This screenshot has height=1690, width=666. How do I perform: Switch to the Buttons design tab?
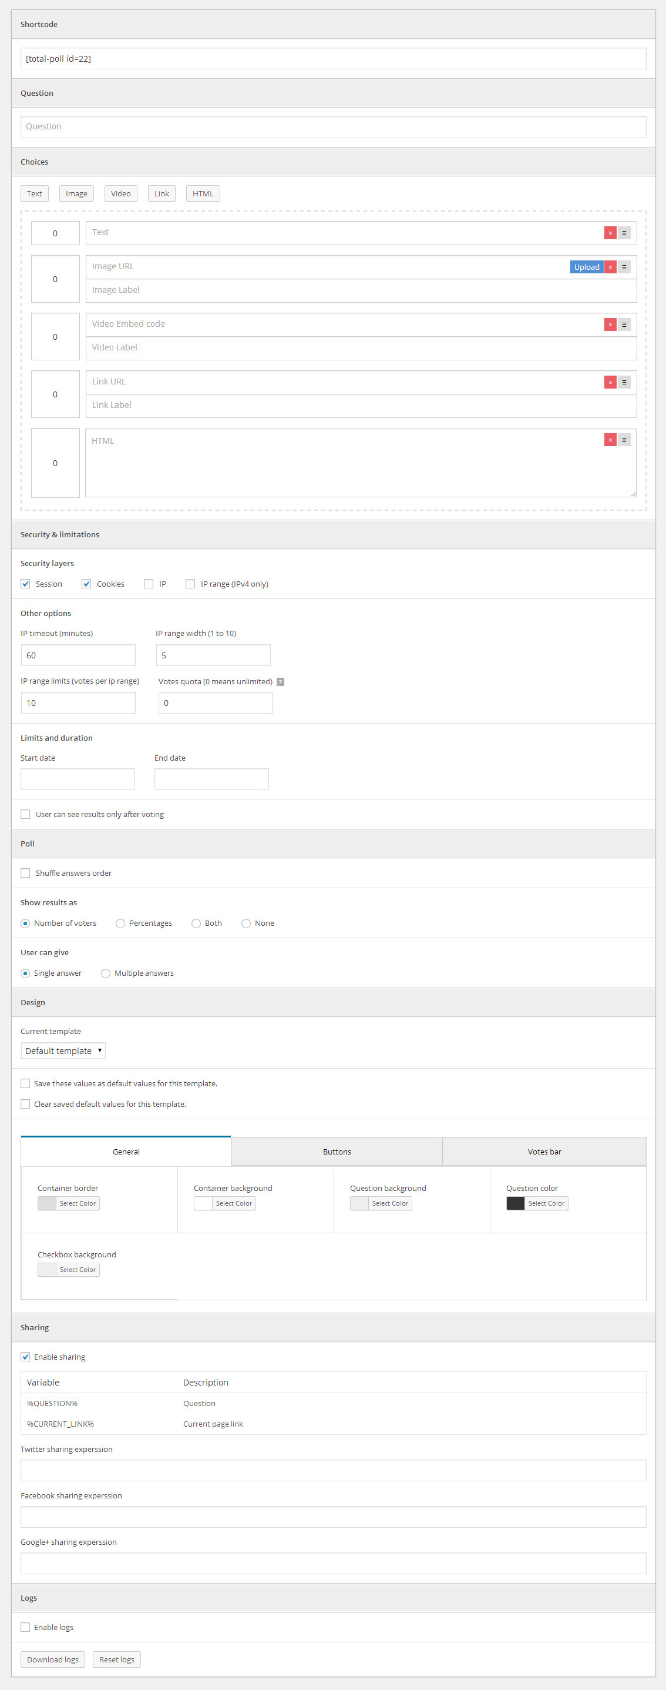coord(337,1152)
